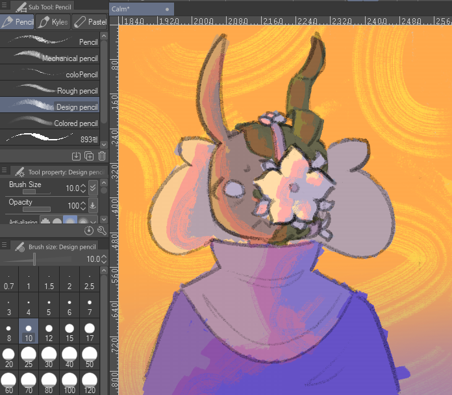Select the Pencil sub tool group tab
The width and height of the screenshot is (452, 395).
click(18, 22)
